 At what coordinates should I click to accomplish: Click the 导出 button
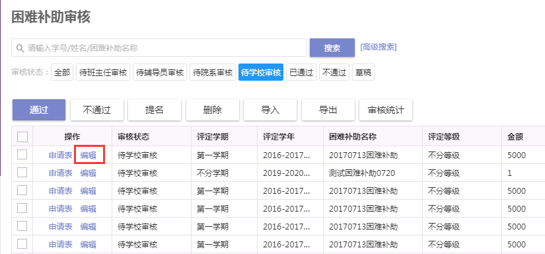pos(328,110)
